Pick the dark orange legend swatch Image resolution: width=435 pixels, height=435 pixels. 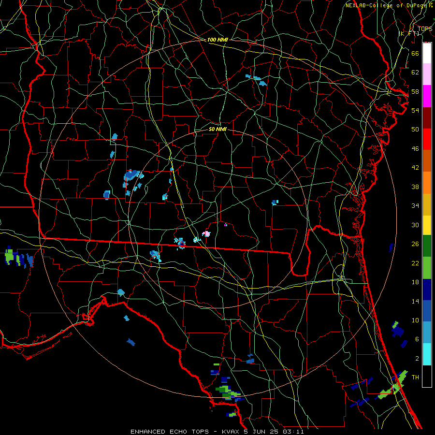[x=427, y=161]
